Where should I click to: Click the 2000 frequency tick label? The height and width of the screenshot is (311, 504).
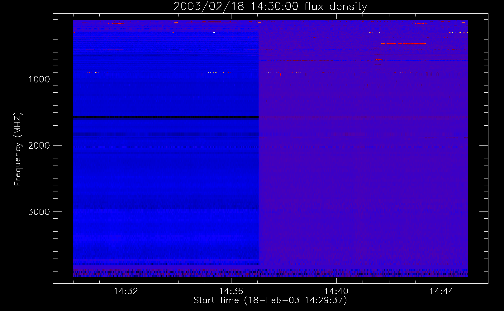[39, 146]
